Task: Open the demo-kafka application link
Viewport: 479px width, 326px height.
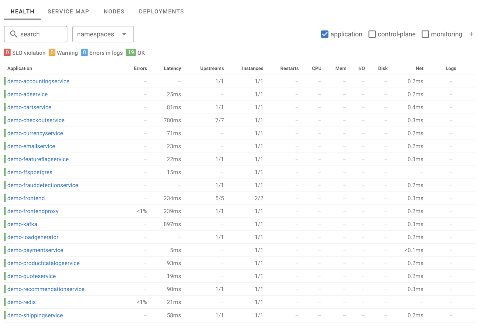Action: [22, 224]
